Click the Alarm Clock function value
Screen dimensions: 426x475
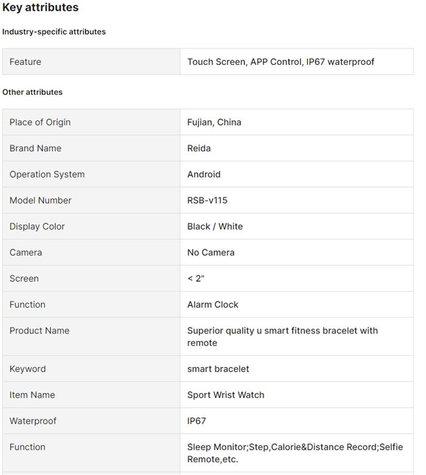[212, 305]
